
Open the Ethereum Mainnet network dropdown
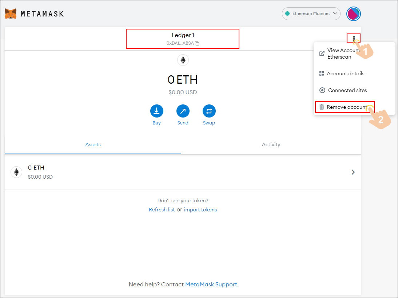pos(311,13)
